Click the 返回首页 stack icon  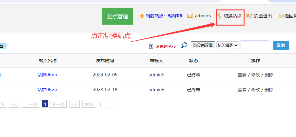(x=281, y=16)
